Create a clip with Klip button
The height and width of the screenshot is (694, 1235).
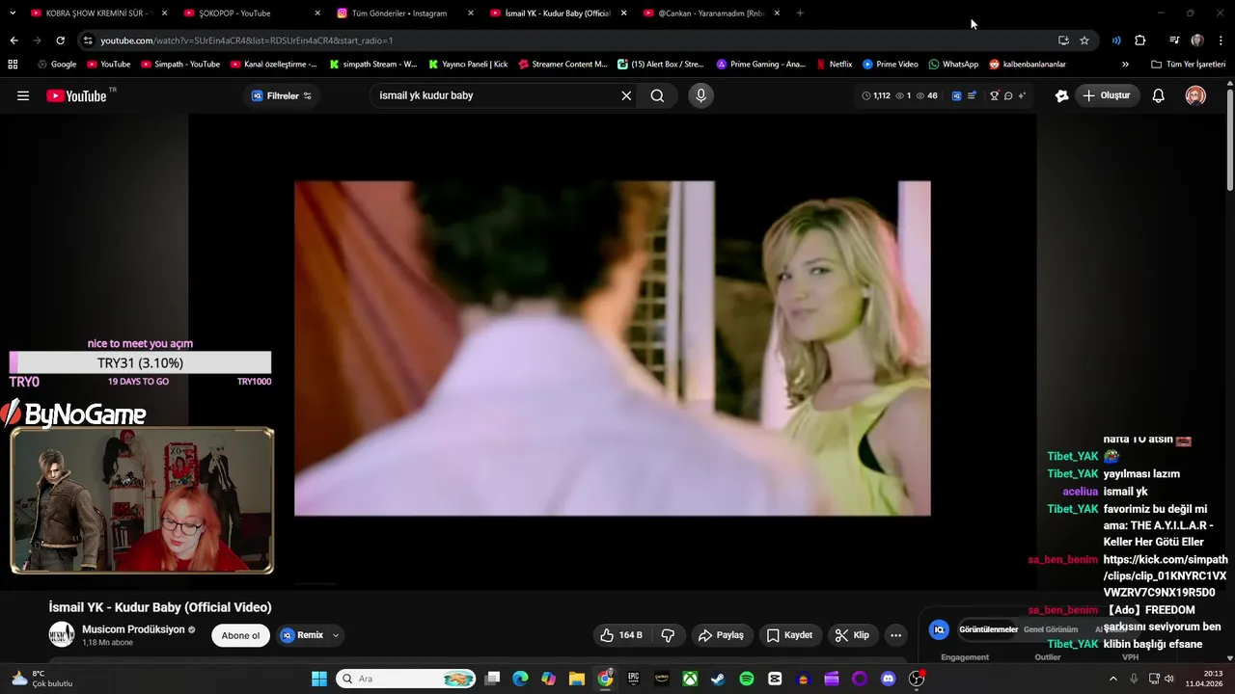pyautogui.click(x=852, y=635)
